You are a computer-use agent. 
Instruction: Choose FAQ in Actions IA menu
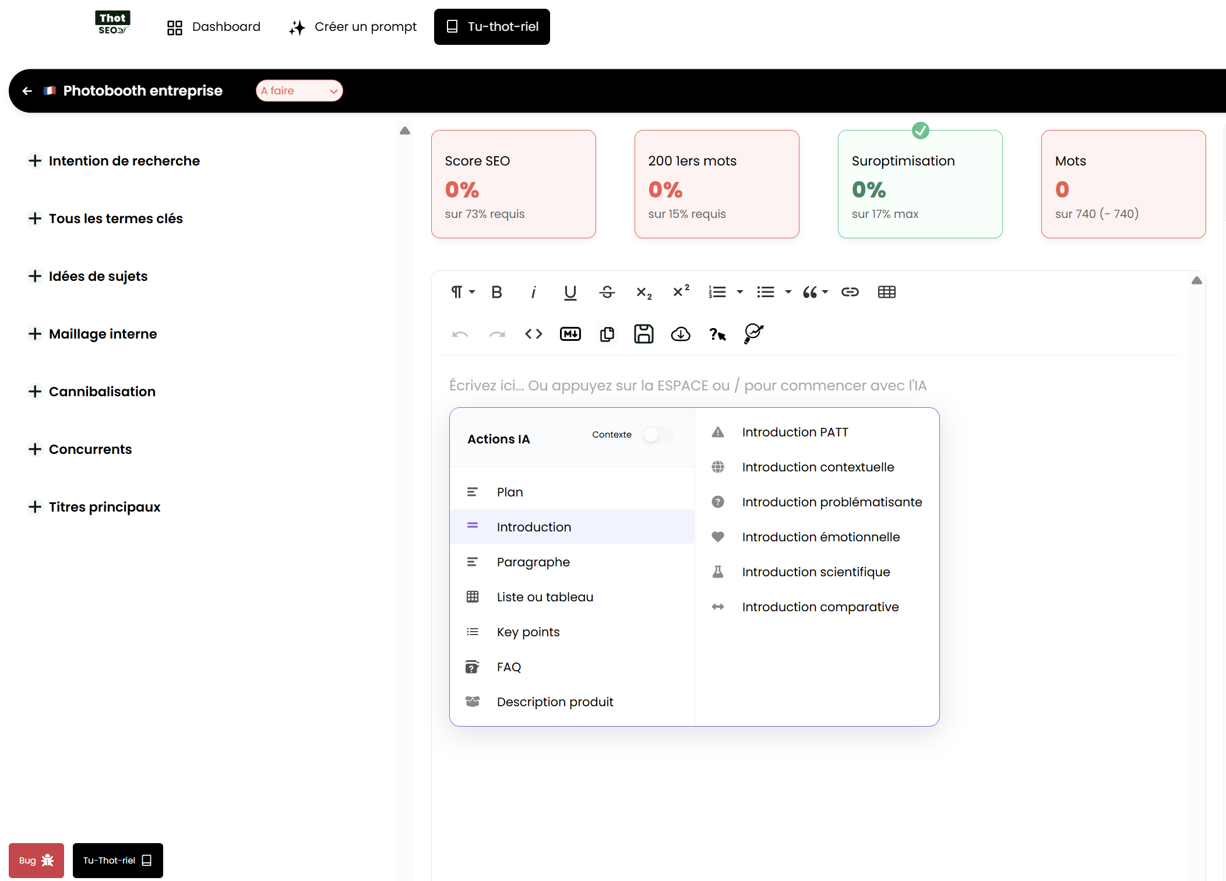[x=509, y=667]
